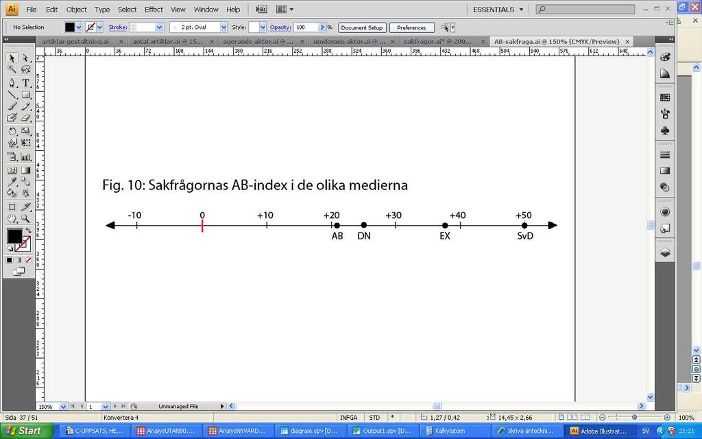The width and height of the screenshot is (702, 439).
Task: Open the fill color dropdown in control bar
Action: pos(79,27)
